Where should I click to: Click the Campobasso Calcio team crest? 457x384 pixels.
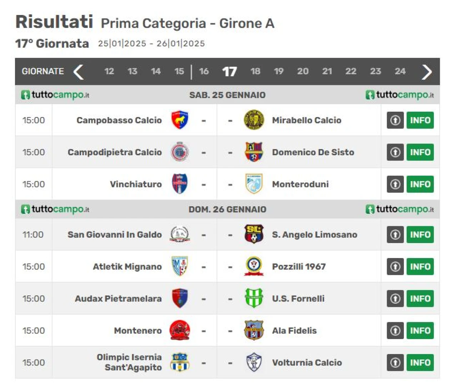point(180,120)
